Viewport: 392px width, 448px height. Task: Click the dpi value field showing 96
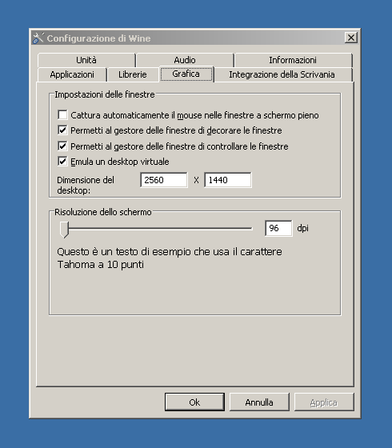pyautogui.click(x=279, y=228)
